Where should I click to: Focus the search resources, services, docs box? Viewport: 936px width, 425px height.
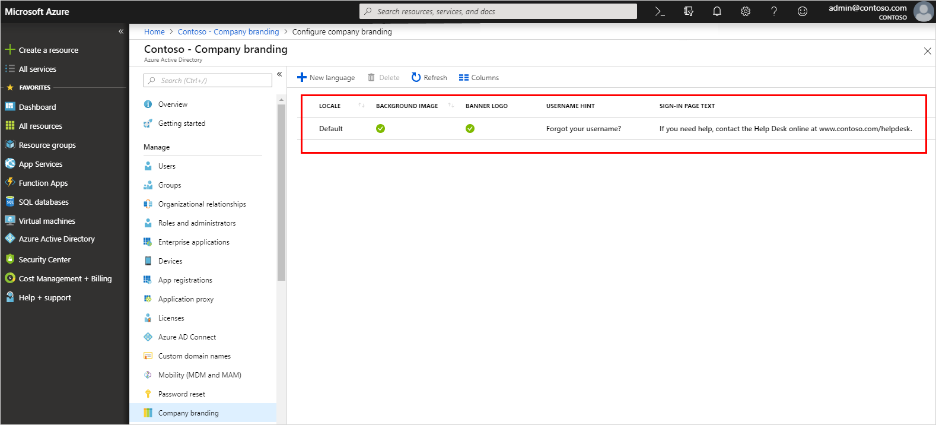click(498, 11)
